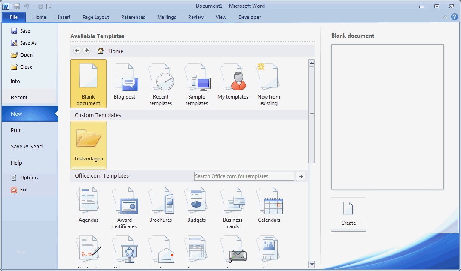
Task: Choose Open in the File menu
Action: click(x=22, y=55)
